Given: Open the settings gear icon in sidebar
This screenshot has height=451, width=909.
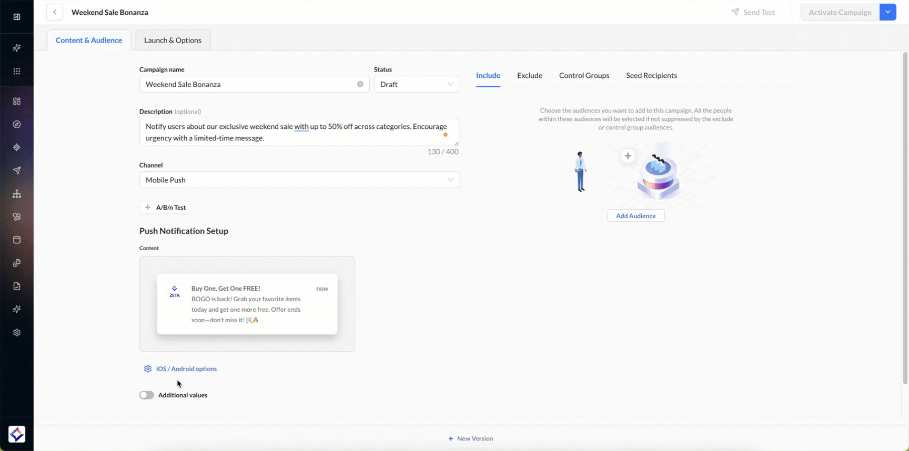Looking at the screenshot, I should pos(17,333).
